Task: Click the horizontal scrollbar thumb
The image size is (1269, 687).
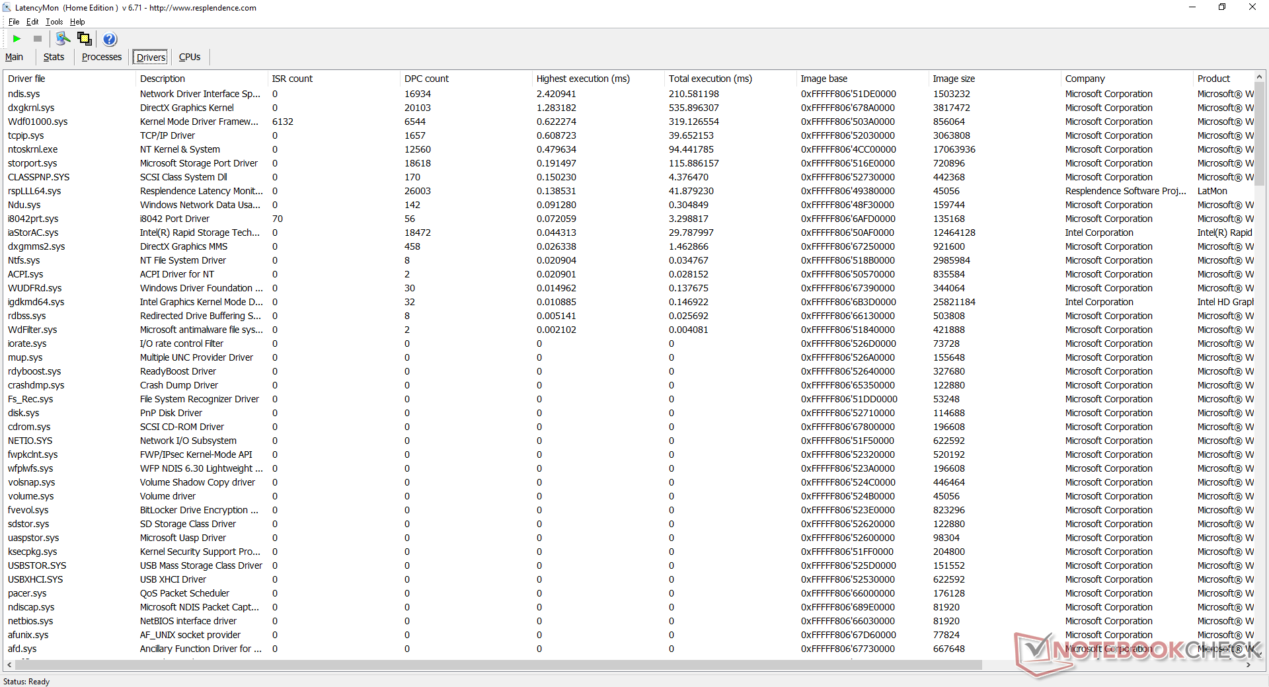Action: [x=498, y=665]
